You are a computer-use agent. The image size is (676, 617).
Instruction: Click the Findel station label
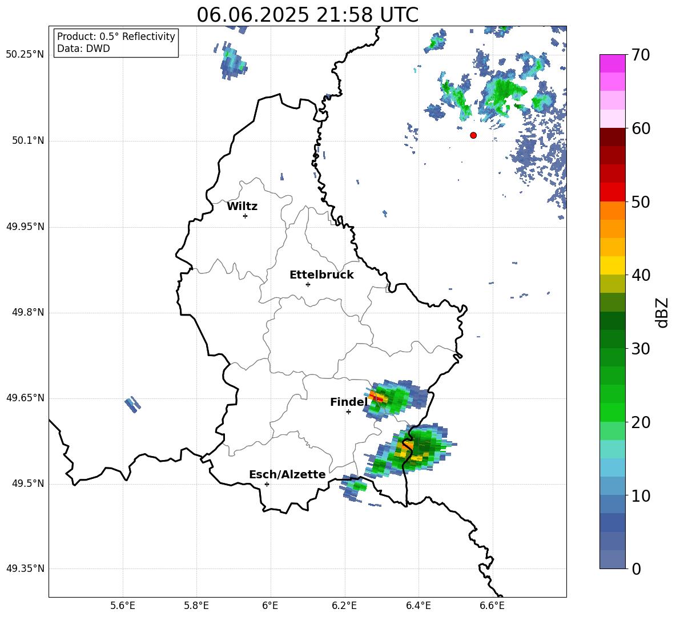349,402
